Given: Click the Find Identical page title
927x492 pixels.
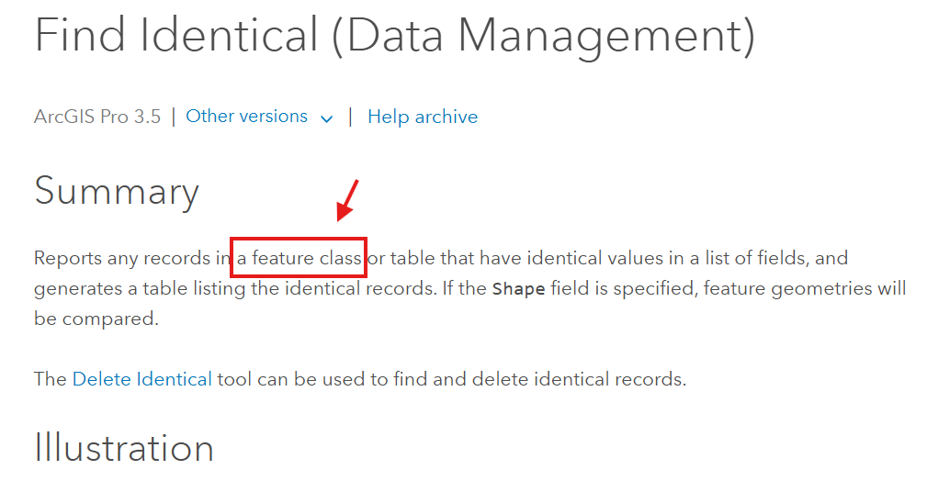Looking at the screenshot, I should point(175,36).
